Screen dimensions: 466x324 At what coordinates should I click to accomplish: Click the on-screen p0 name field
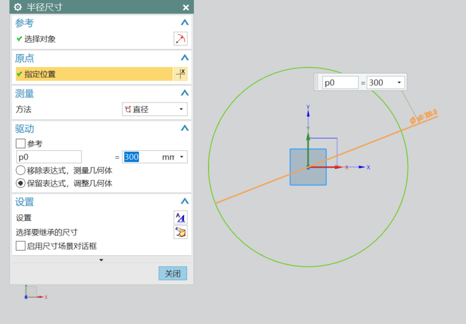340,83
